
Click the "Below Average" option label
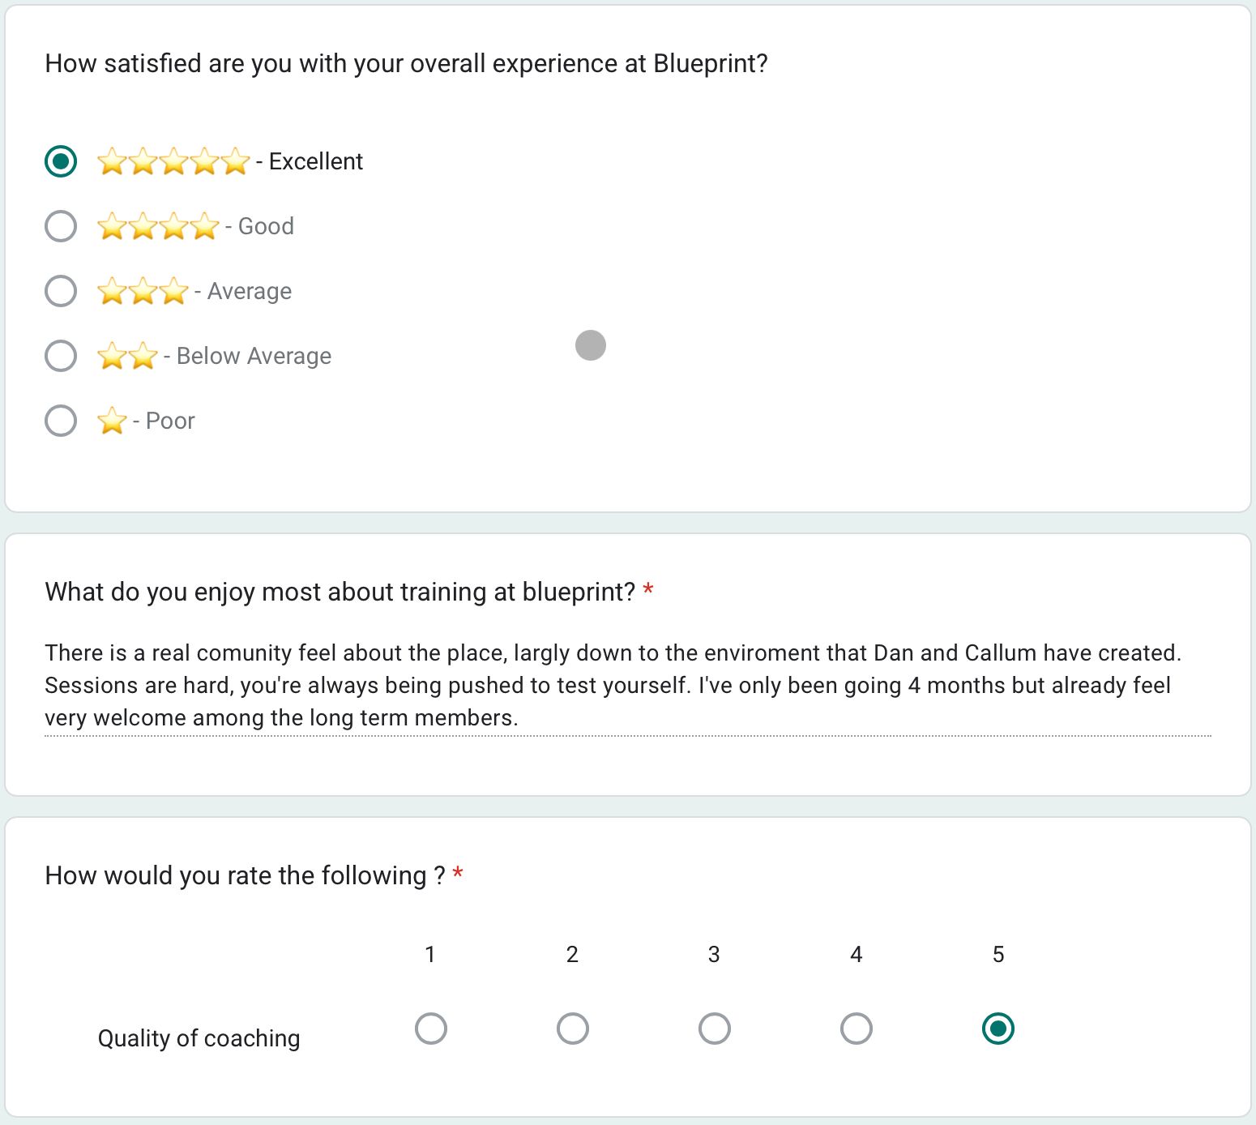tap(254, 356)
